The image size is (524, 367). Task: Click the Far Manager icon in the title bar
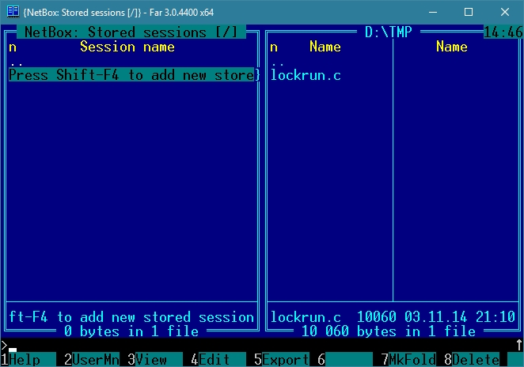[x=13, y=12]
